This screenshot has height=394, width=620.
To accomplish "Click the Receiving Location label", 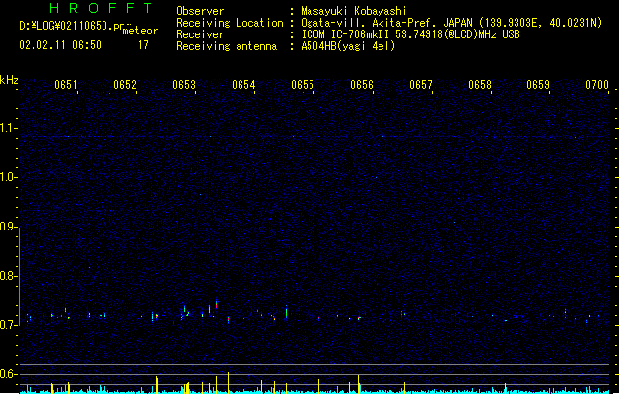I will (230, 23).
